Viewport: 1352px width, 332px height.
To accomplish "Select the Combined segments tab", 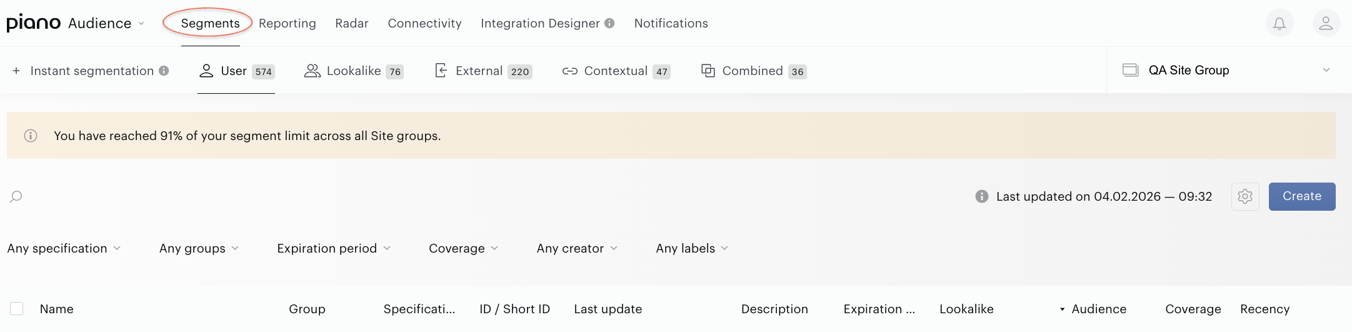I will pyautogui.click(x=753, y=71).
